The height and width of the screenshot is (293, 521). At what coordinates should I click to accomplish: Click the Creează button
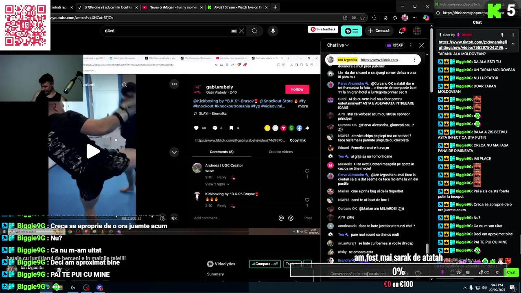(x=379, y=31)
